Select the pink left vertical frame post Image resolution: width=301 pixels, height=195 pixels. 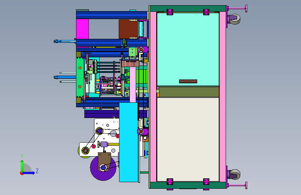pos(153,97)
